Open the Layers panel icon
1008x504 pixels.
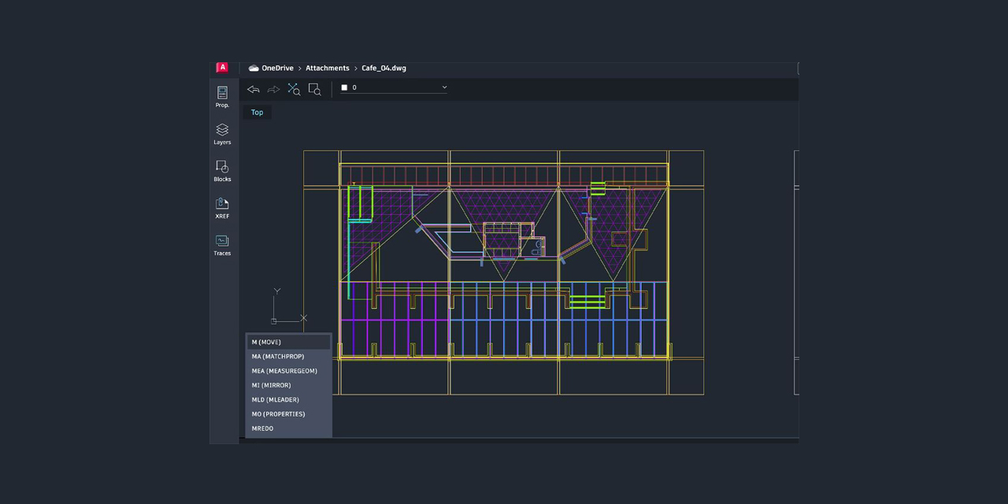[x=222, y=133]
